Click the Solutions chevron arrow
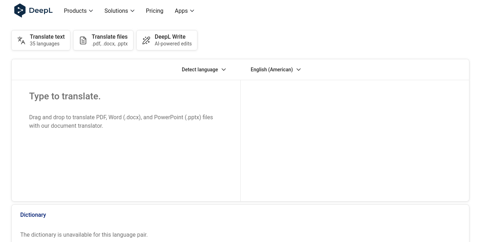The width and height of the screenshot is (485, 242). pos(132,11)
